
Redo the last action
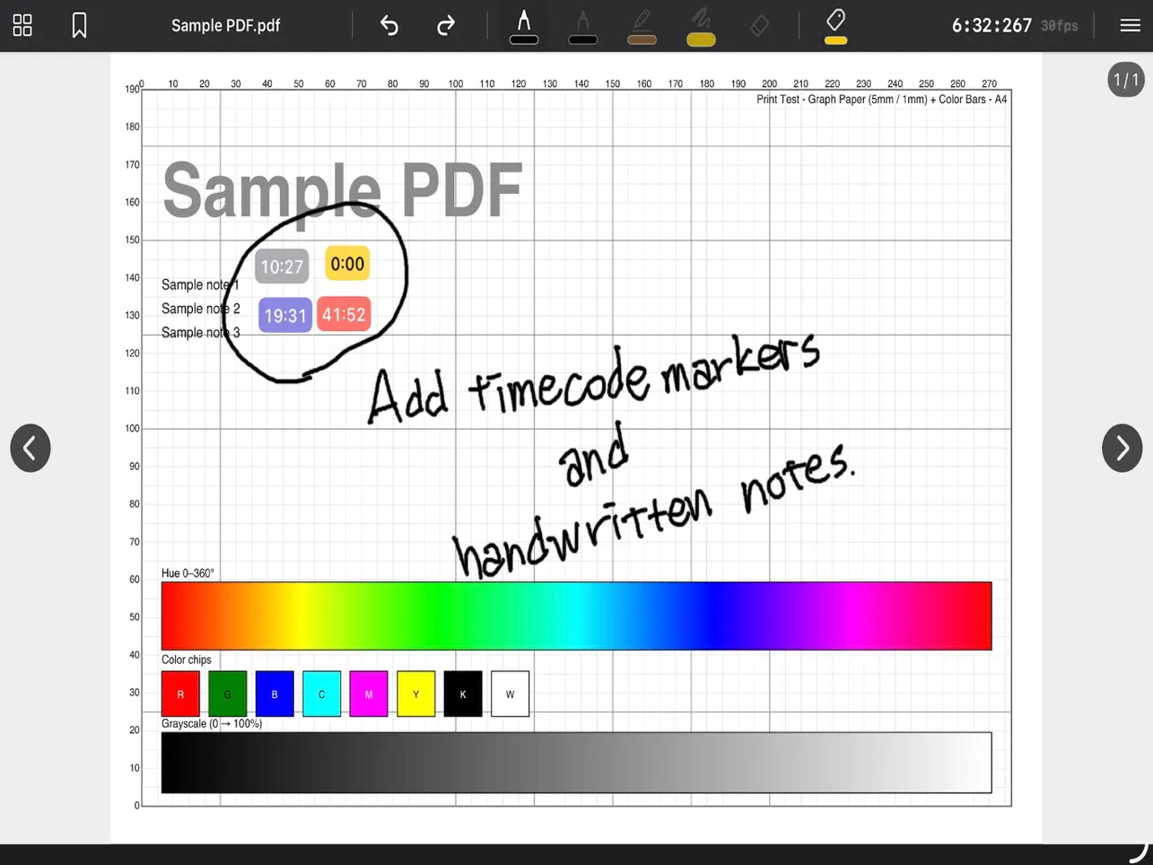coord(445,26)
